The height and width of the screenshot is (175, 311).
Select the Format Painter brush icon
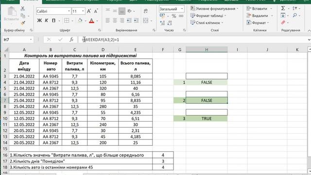click(x=23, y=23)
